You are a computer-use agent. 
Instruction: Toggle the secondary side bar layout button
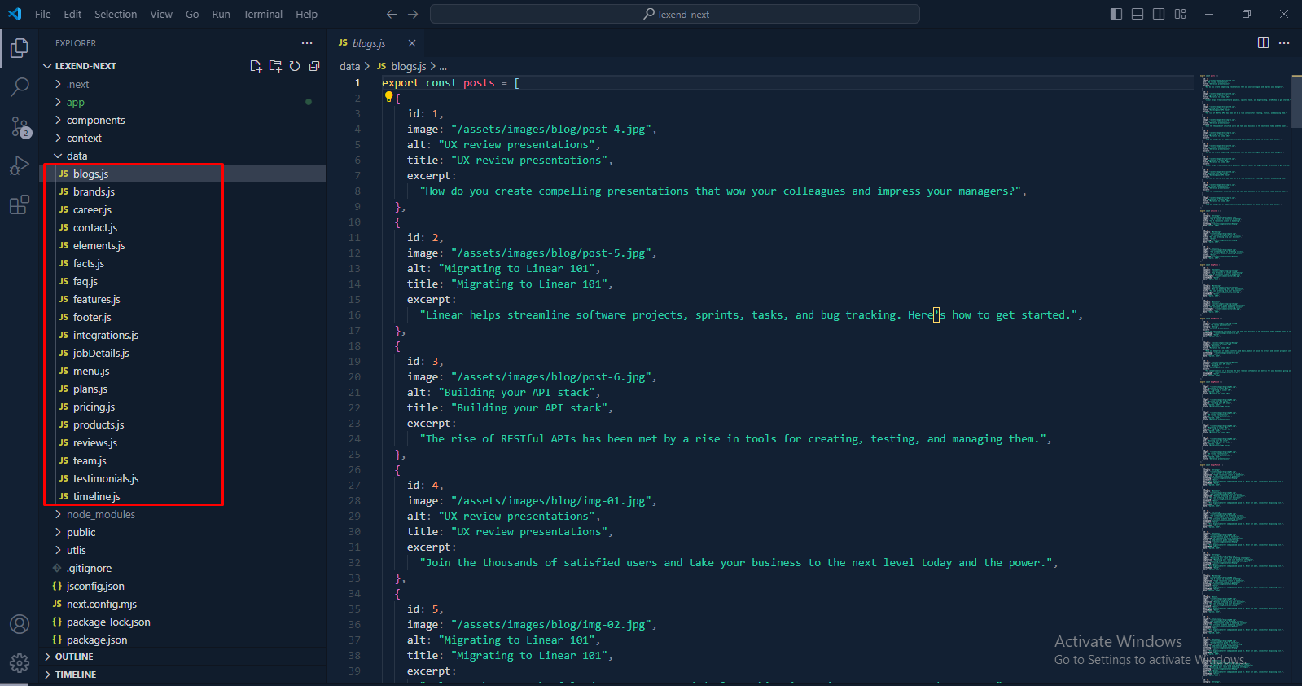(1159, 14)
